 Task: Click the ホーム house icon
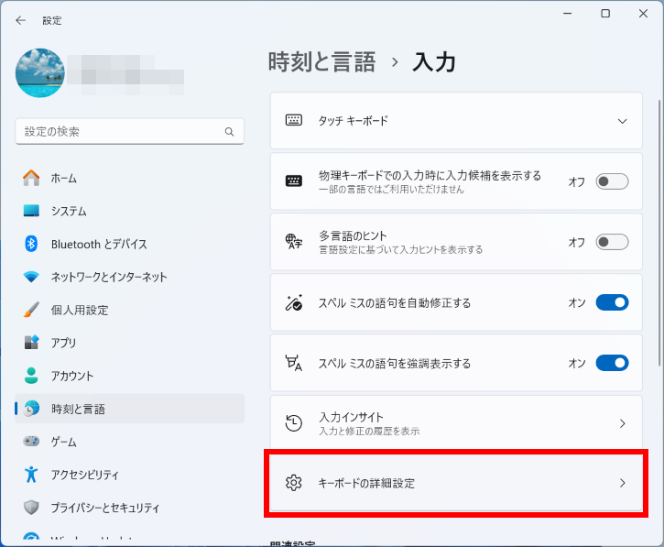click(31, 178)
